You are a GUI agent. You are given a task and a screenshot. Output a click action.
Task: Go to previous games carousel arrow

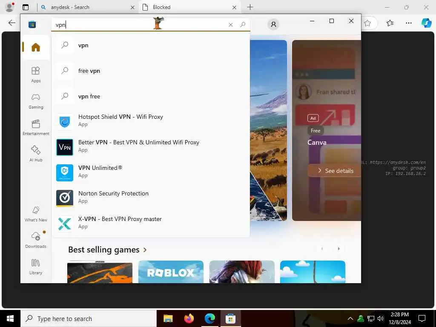pos(322,249)
